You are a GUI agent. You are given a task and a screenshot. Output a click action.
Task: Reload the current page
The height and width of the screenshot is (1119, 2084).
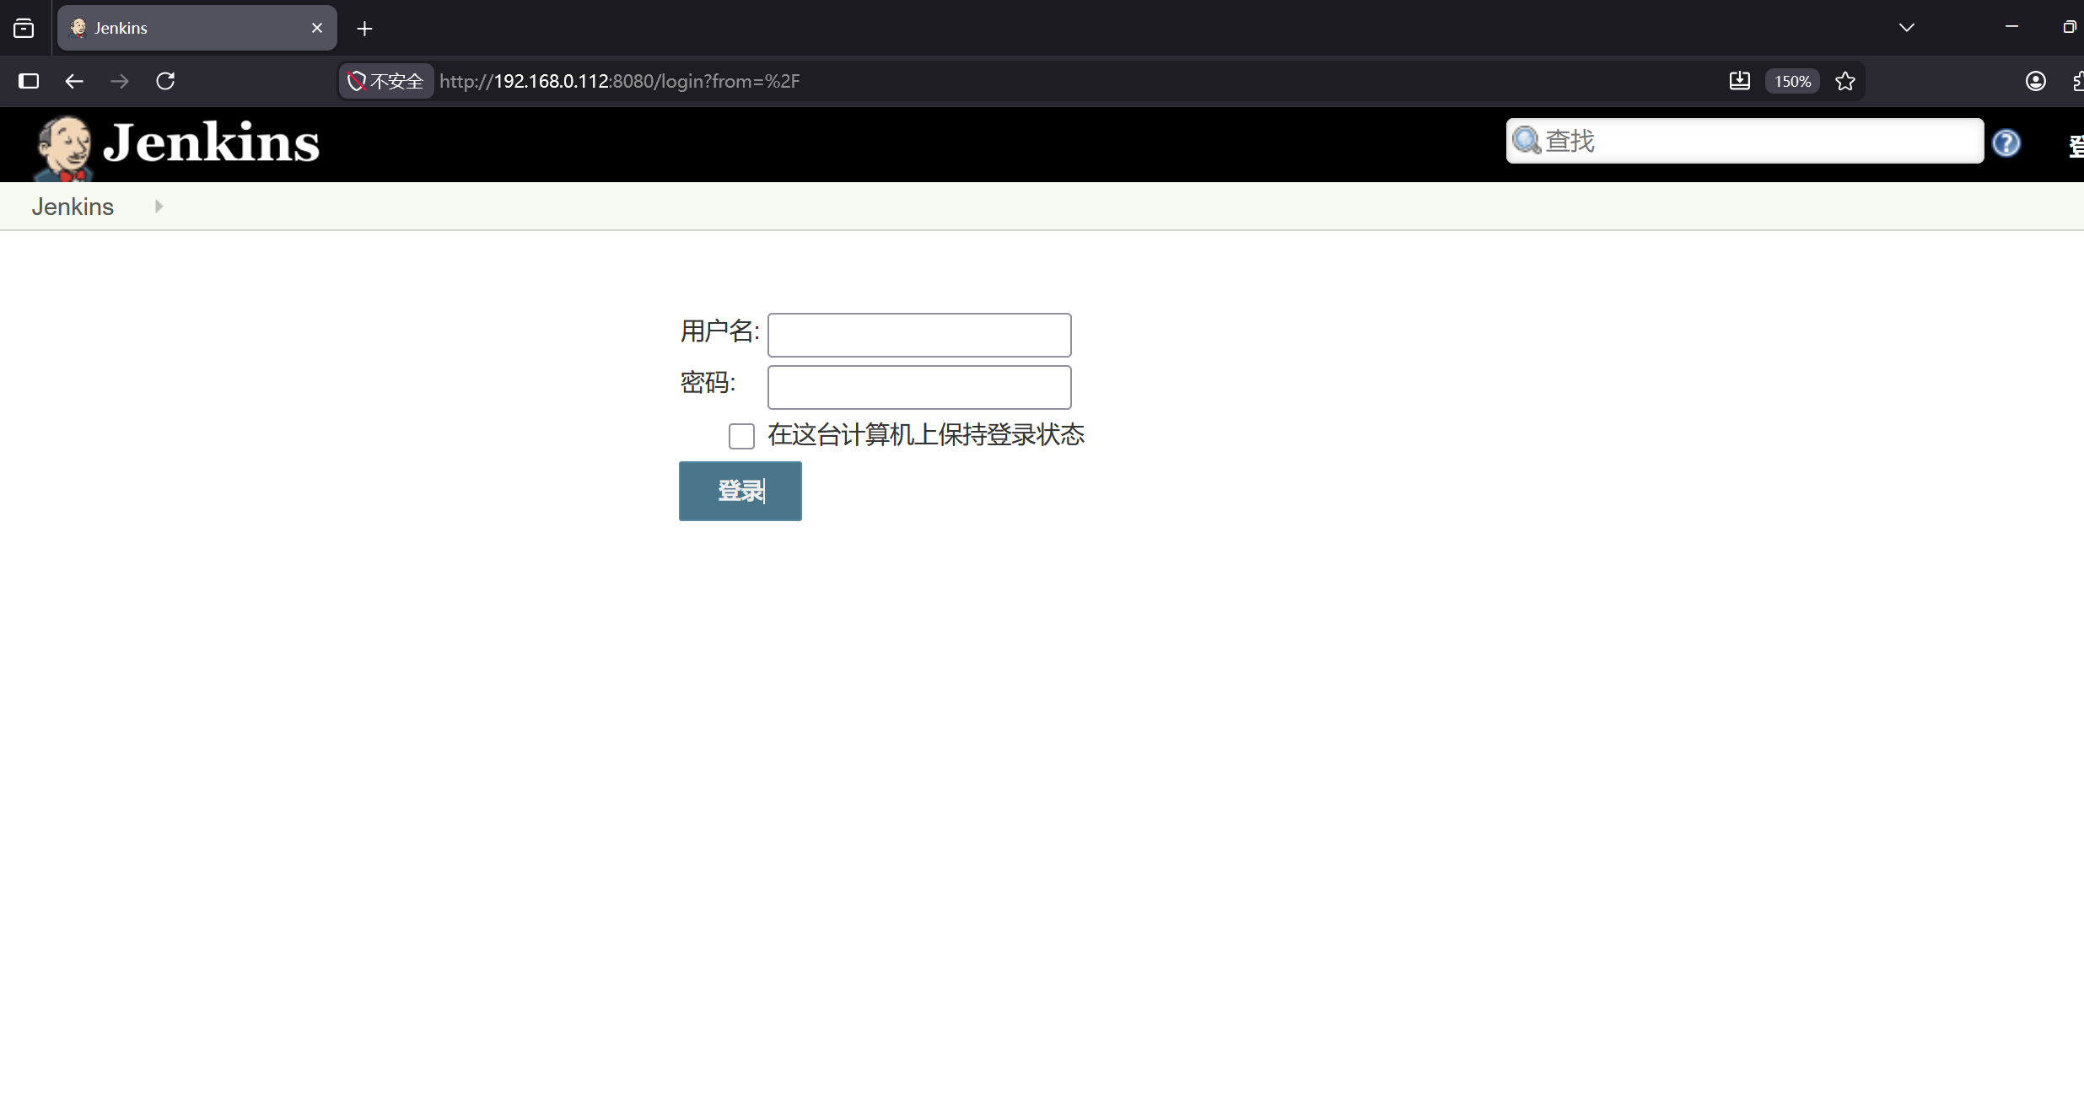[165, 81]
